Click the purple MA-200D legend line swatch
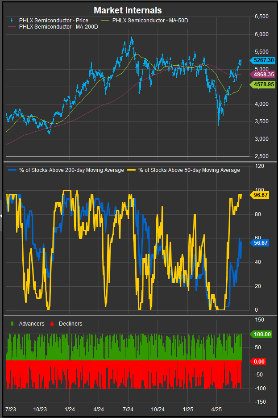The image size is (278, 418). coord(12,27)
